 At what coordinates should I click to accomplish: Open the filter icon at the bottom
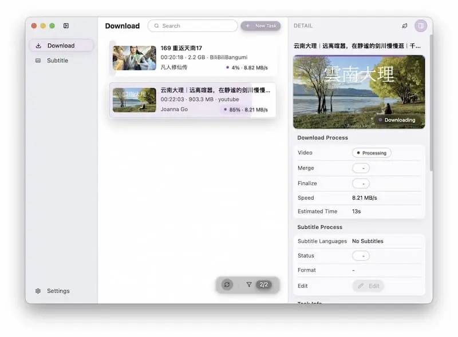coord(249,284)
